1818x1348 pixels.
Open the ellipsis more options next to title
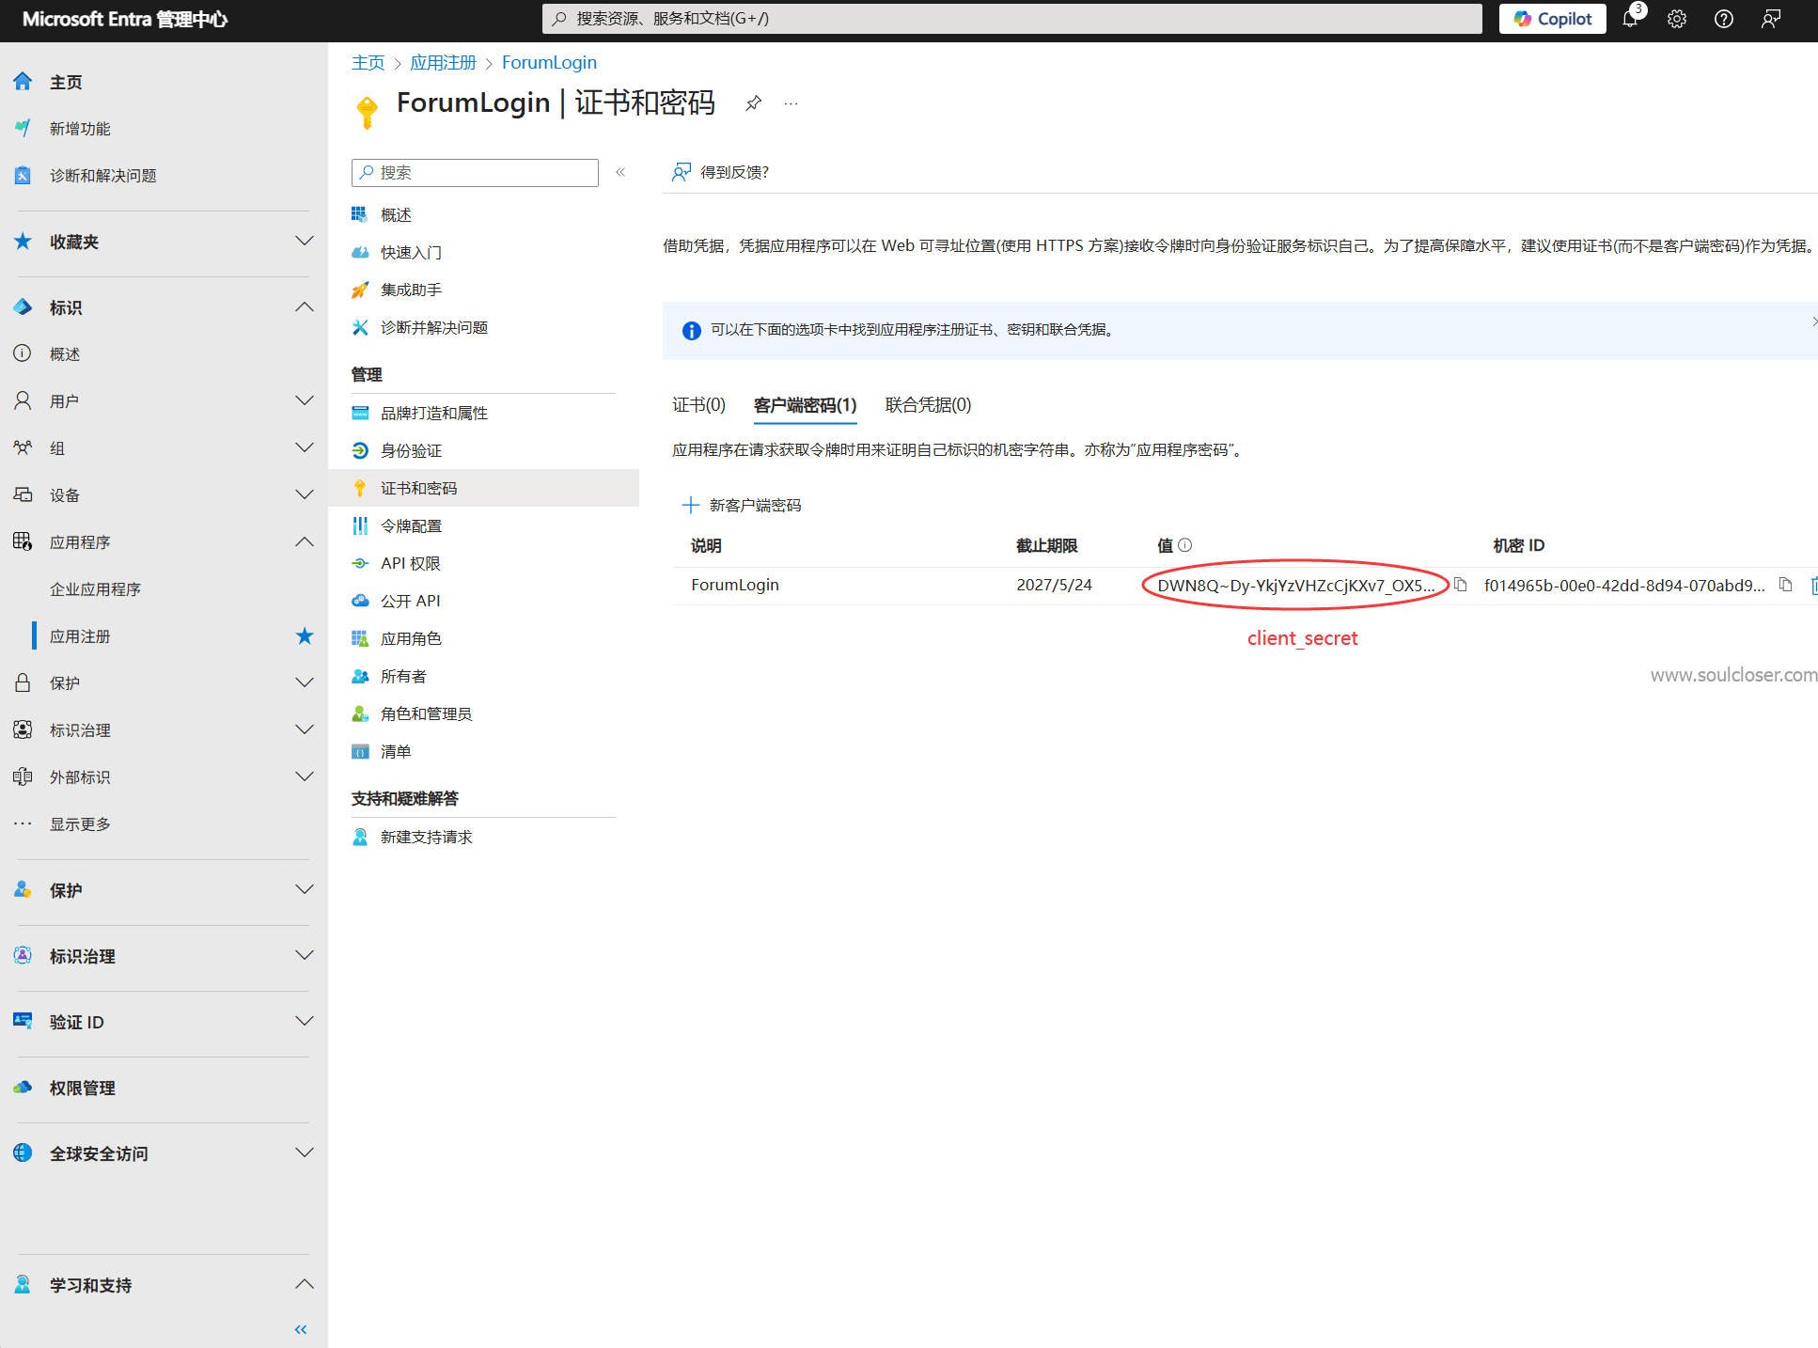point(791,103)
